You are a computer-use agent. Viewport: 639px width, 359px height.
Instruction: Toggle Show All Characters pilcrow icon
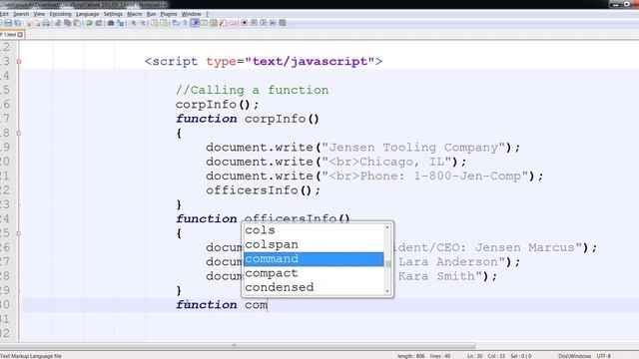click(185, 23)
